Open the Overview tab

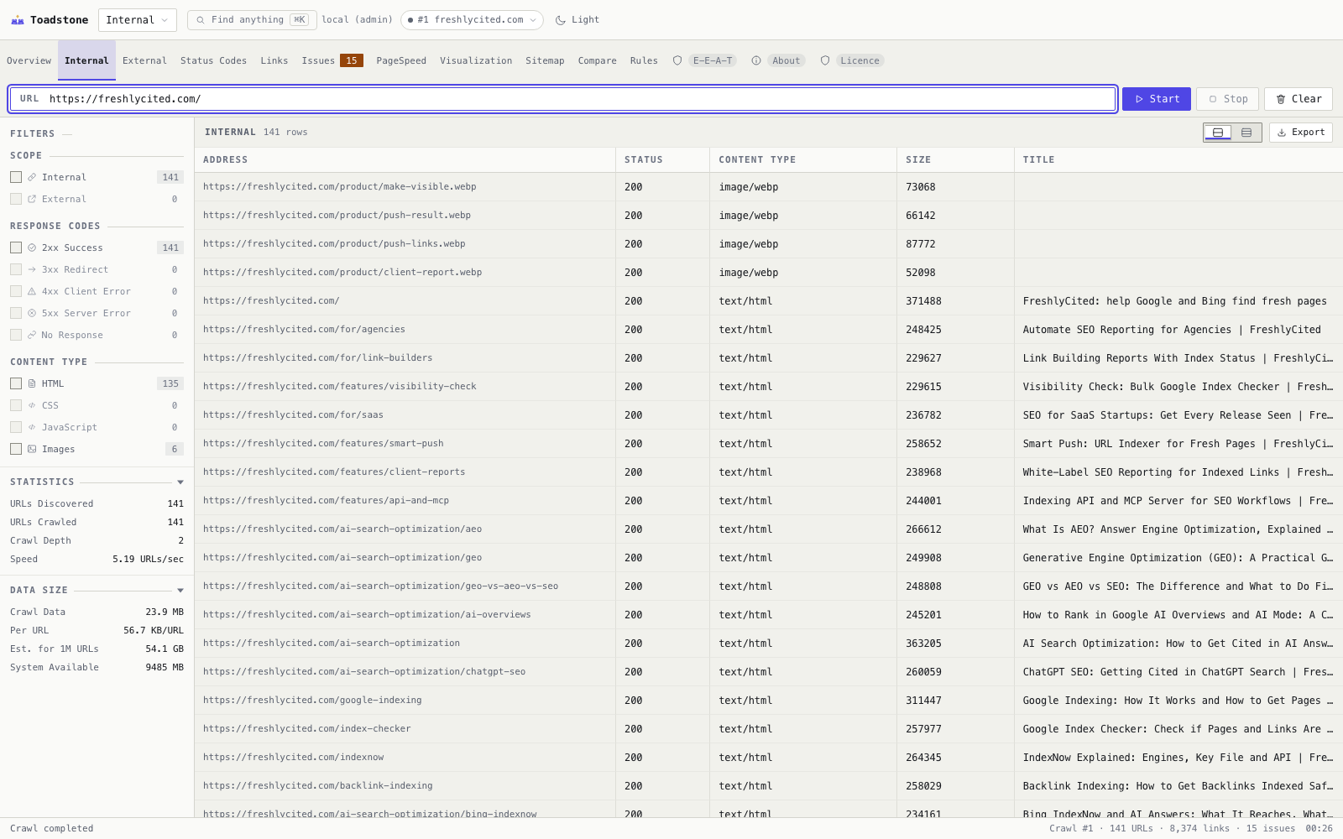point(29,60)
